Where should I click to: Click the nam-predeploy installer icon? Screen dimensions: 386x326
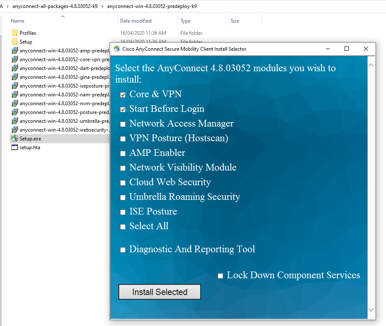pos(15,94)
